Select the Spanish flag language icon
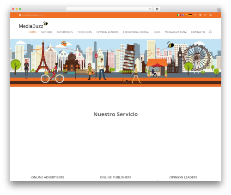This screenshot has width=231, height=195. tap(186, 15)
